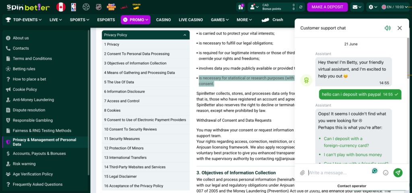The image size is (412, 193).
Task: Jump to 8 Cookies section
Action: 146,110
